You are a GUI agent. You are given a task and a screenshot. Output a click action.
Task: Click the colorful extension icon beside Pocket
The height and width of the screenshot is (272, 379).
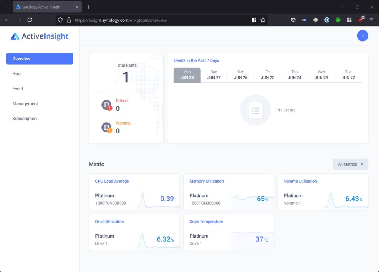(x=304, y=20)
